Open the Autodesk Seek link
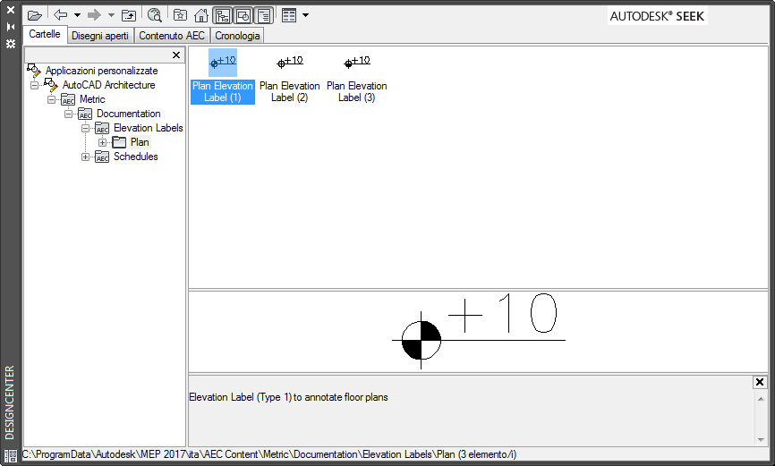 pyautogui.click(x=657, y=16)
